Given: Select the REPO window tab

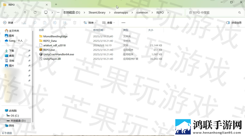Looking at the screenshot, I should [x=26, y=5].
